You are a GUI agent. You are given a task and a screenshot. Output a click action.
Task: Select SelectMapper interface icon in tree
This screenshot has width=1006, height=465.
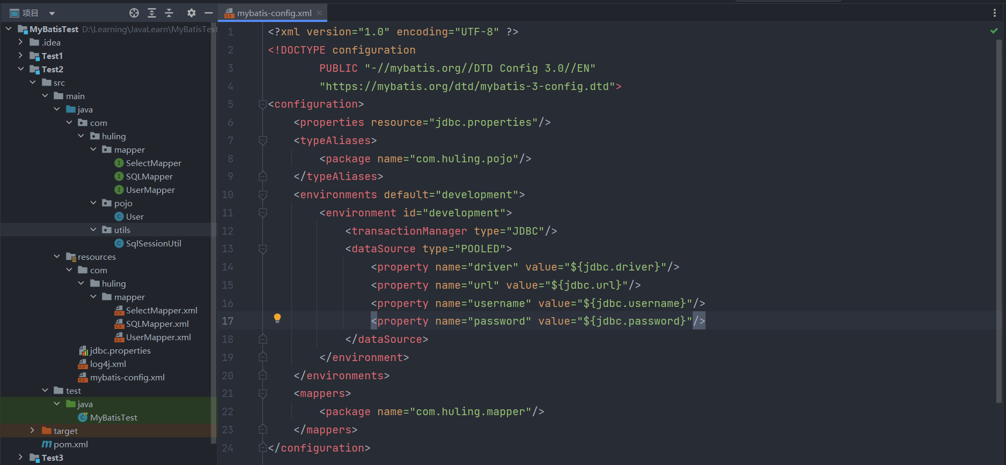coord(119,163)
